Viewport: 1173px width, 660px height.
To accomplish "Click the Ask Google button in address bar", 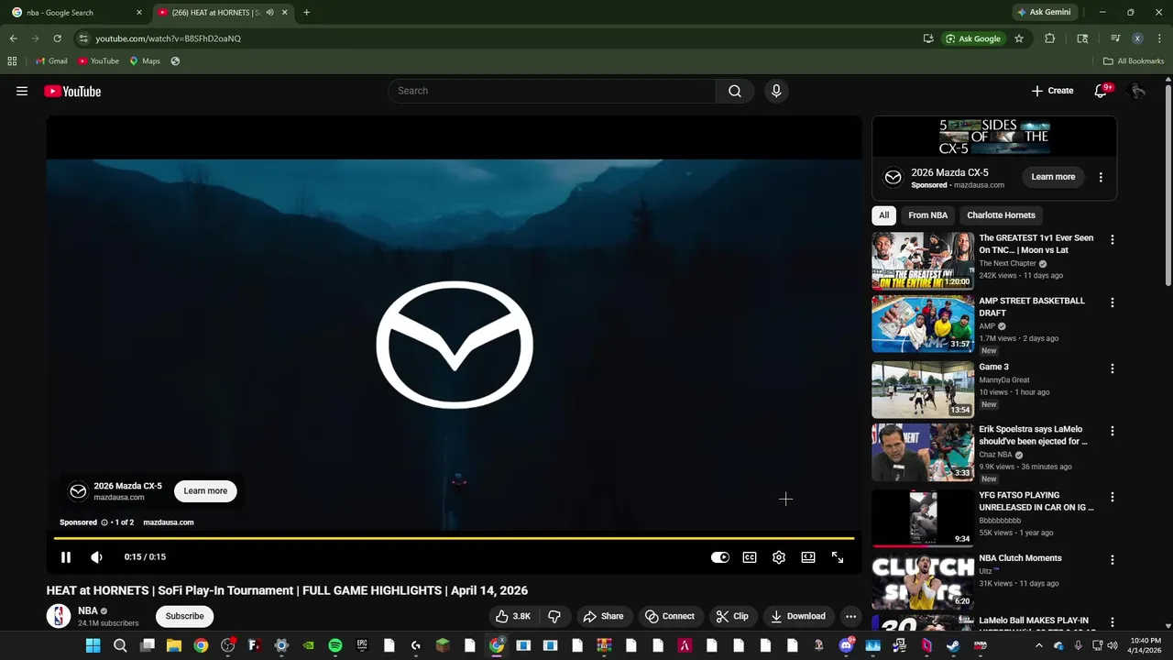I will point(973,38).
